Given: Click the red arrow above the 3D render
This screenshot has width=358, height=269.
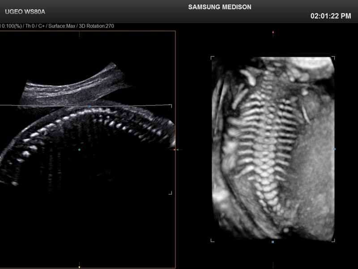Looking at the screenshot, I should (x=273, y=32).
